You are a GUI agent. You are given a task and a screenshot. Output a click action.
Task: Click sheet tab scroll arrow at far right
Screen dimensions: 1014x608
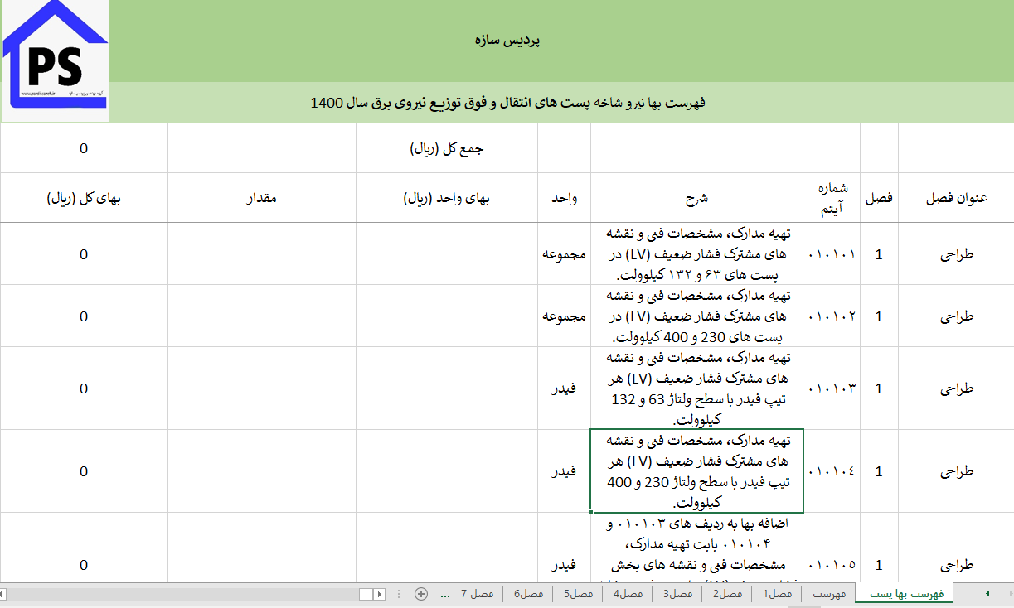987,594
